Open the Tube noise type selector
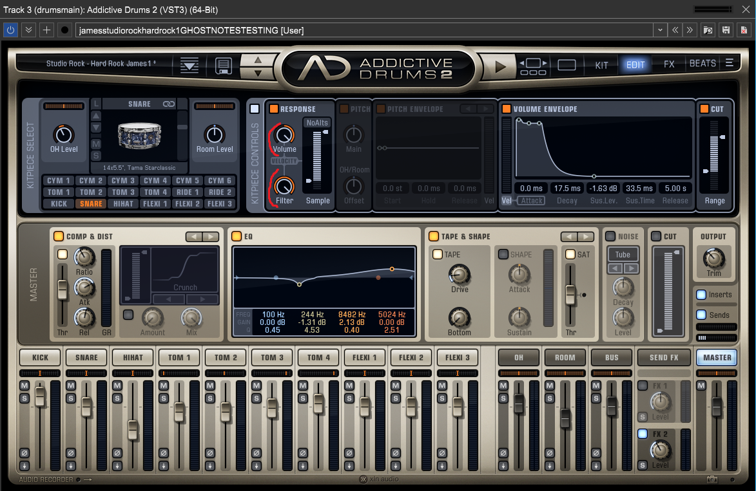The image size is (756, 491). (x=623, y=255)
